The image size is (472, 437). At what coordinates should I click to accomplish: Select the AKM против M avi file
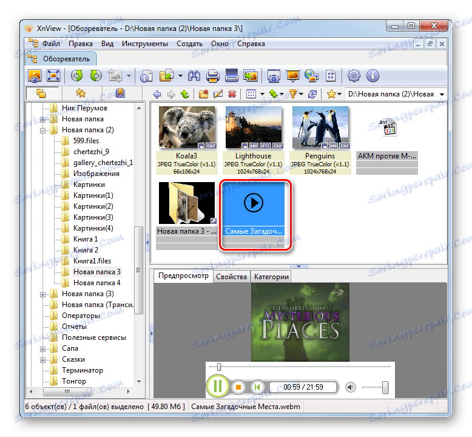[x=387, y=140]
